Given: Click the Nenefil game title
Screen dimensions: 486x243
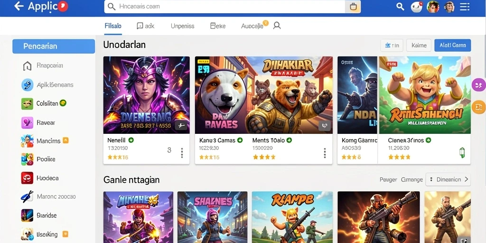Looking at the screenshot, I should click(116, 140).
